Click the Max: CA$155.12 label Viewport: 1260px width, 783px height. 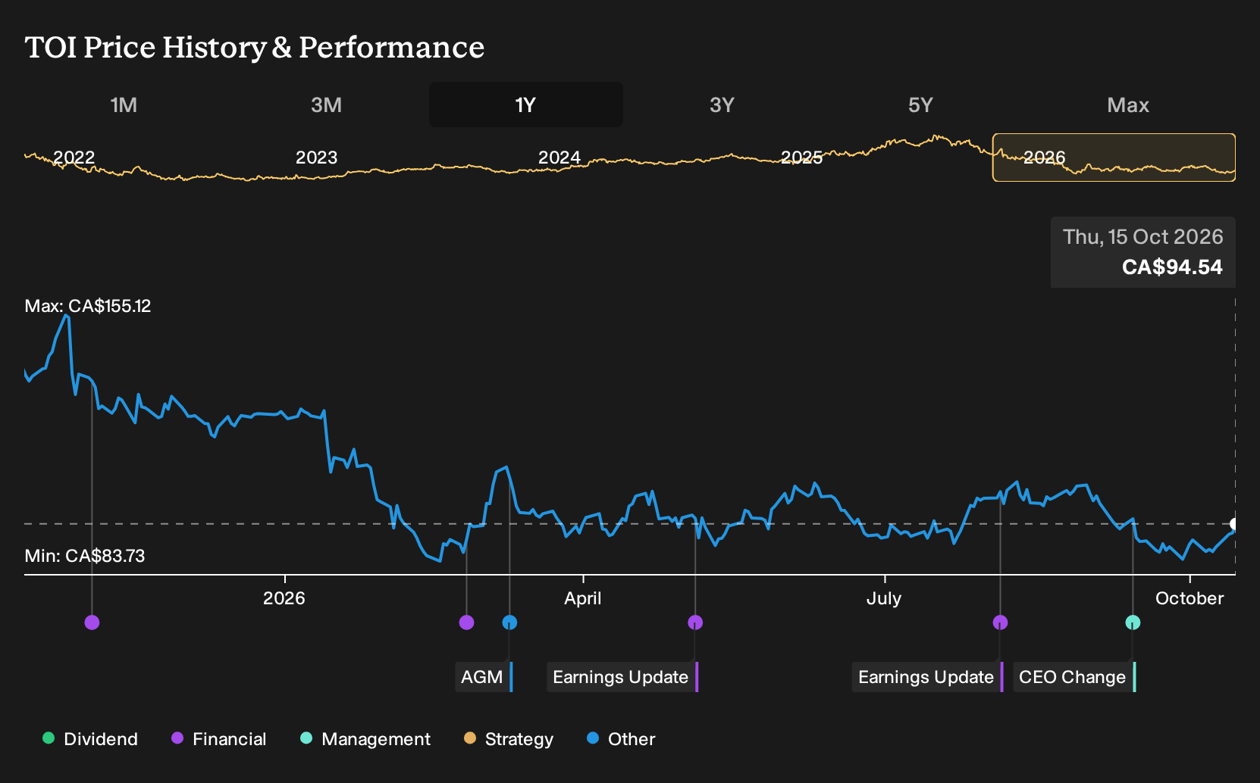[x=88, y=306]
